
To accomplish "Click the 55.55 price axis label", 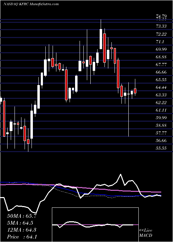I will coord(161,148).
